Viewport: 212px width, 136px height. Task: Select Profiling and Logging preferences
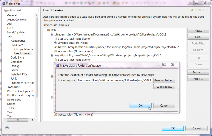20,95
